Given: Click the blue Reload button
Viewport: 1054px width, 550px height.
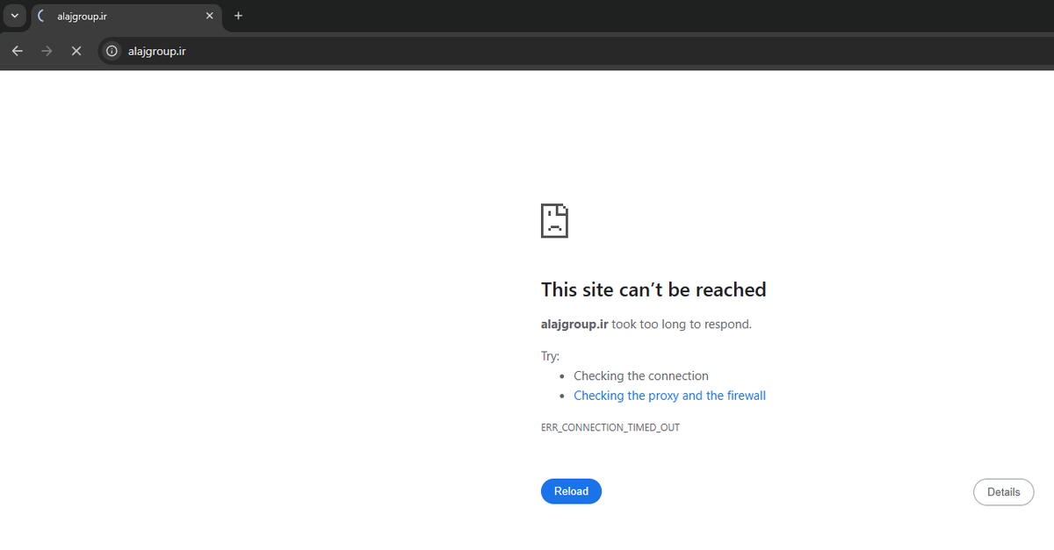Looking at the screenshot, I should pos(571,491).
